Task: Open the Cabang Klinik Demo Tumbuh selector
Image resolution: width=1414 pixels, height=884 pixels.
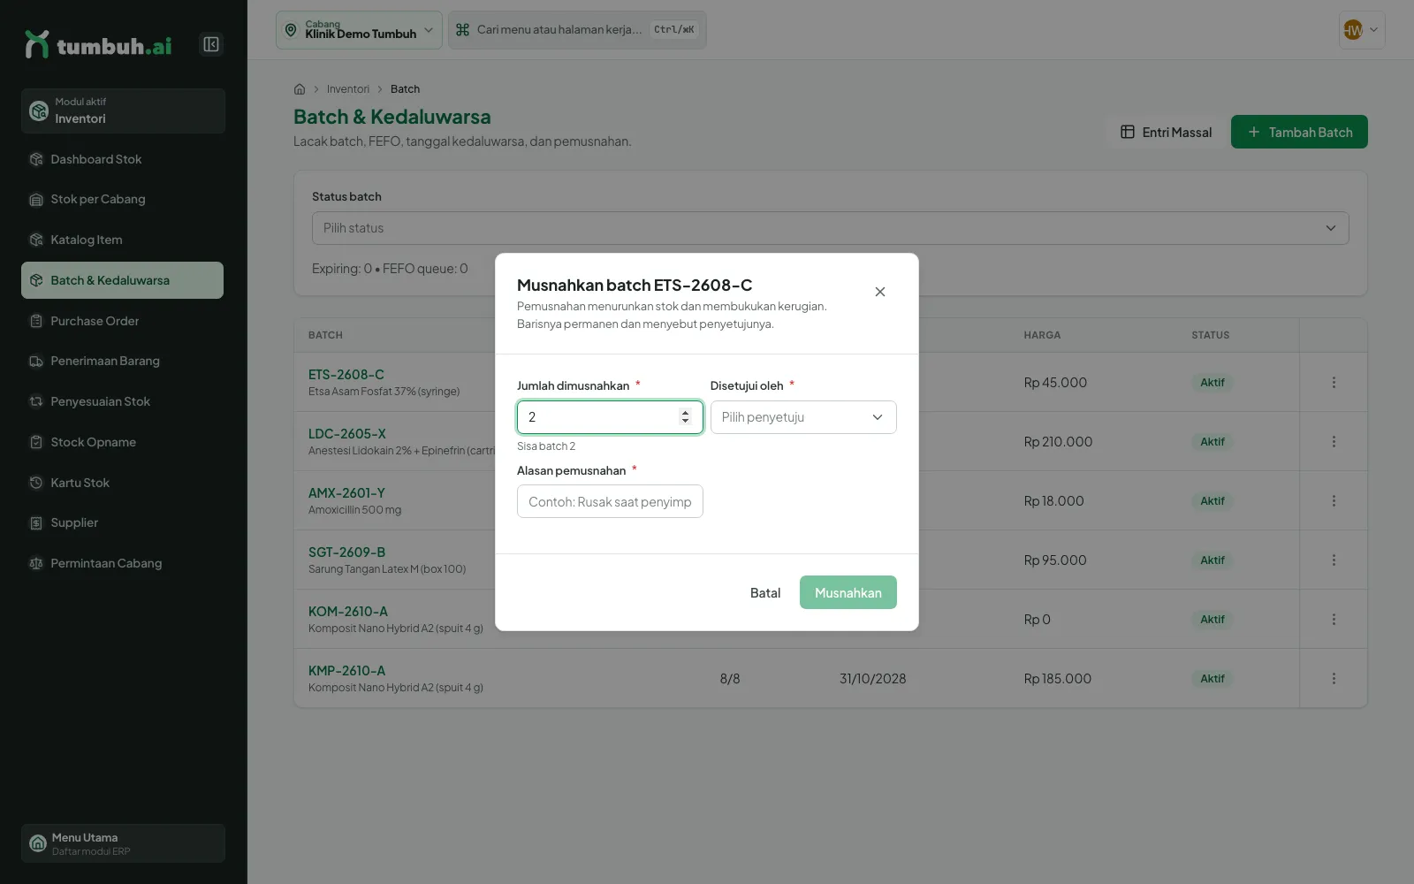Action: click(359, 30)
